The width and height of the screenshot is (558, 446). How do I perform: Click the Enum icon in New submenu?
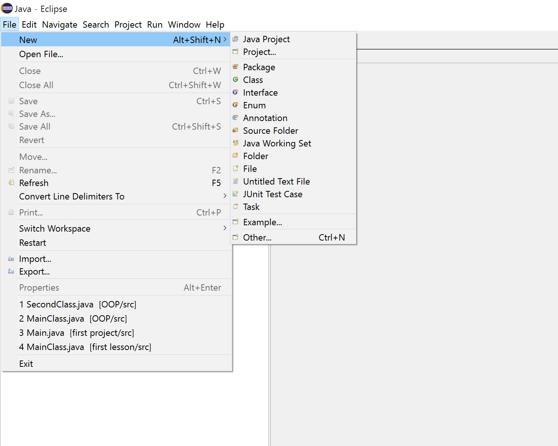pyautogui.click(x=235, y=105)
